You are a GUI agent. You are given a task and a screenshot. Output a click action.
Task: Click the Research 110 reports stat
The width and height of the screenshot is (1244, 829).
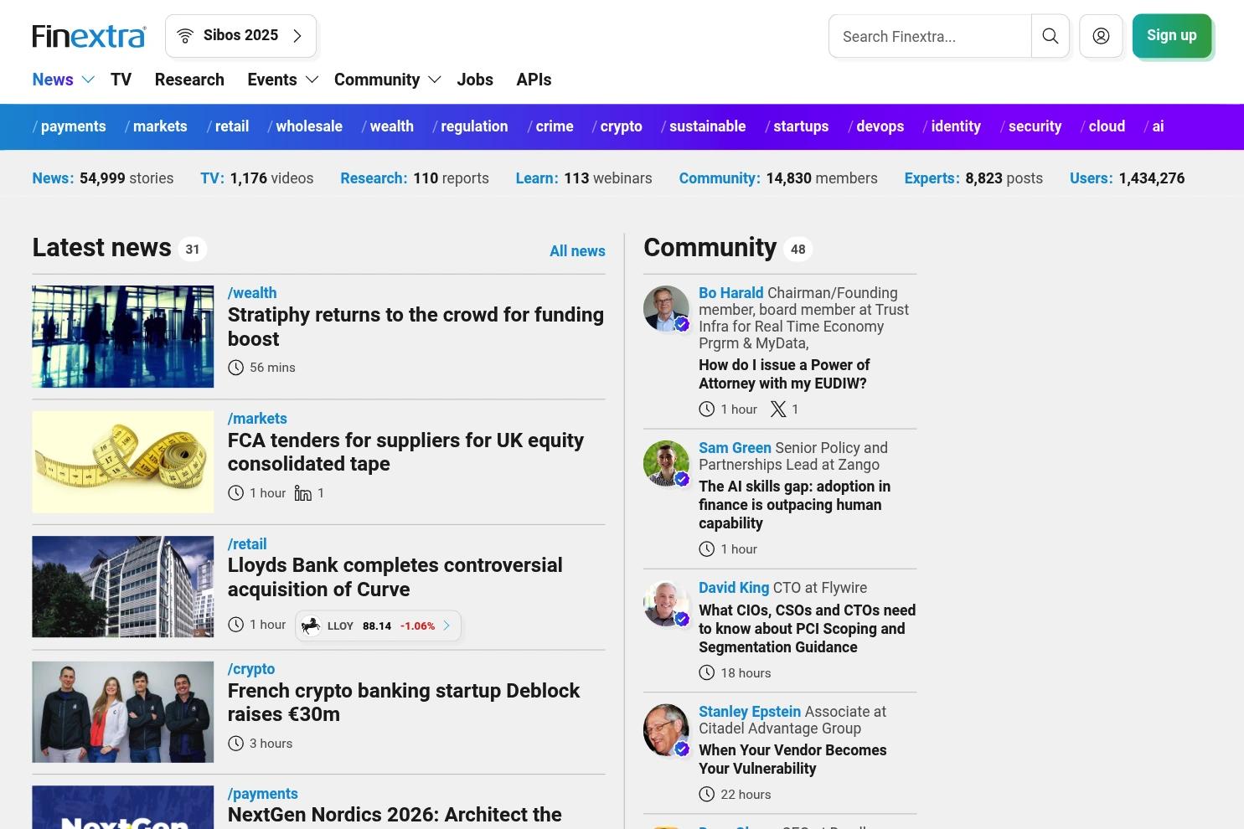pyautogui.click(x=415, y=178)
